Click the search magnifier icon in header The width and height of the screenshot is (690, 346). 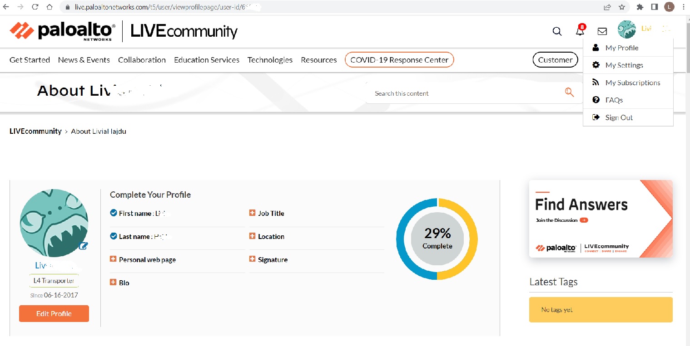click(x=557, y=31)
